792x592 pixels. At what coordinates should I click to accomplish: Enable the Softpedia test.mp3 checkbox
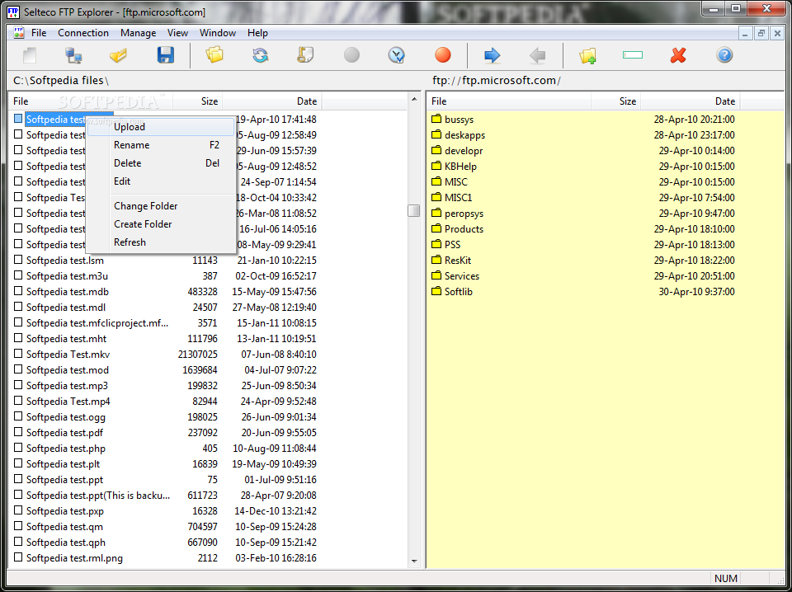[x=18, y=385]
